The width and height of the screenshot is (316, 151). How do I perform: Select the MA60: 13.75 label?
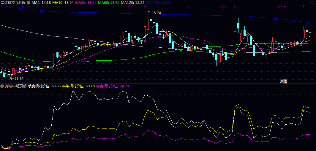(109, 3)
